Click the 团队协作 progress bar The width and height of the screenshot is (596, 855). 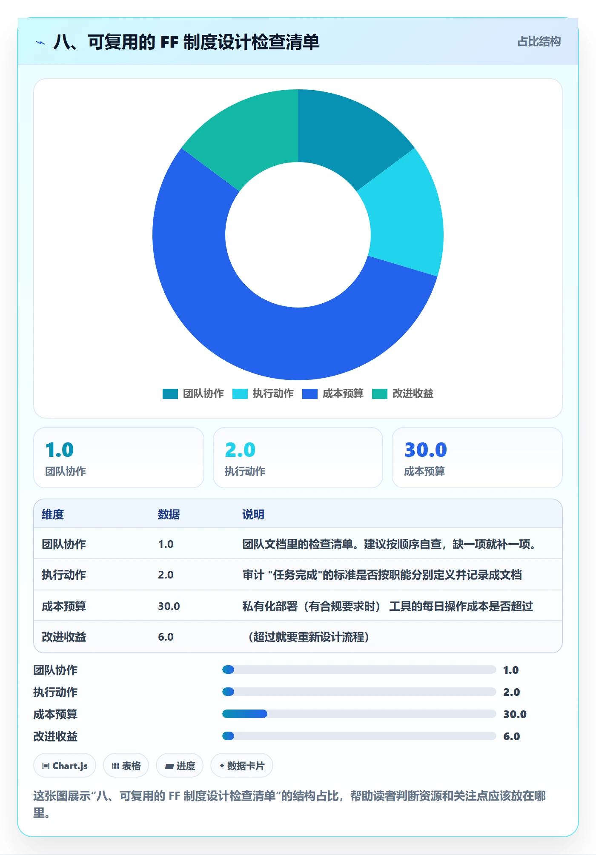[x=359, y=670]
